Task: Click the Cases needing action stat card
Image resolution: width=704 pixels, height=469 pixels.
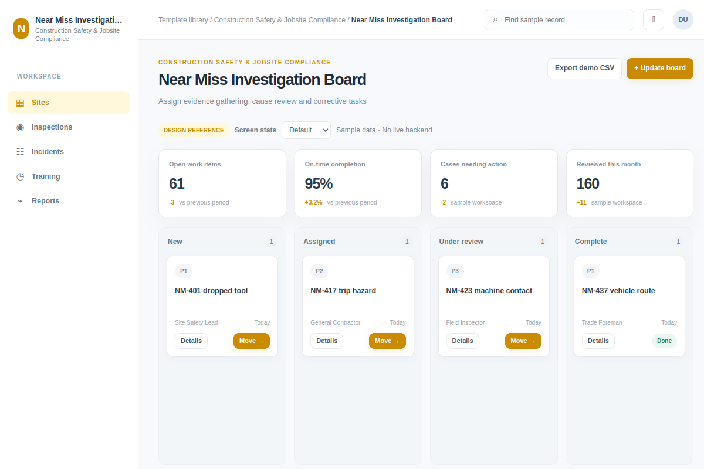Action: point(494,183)
